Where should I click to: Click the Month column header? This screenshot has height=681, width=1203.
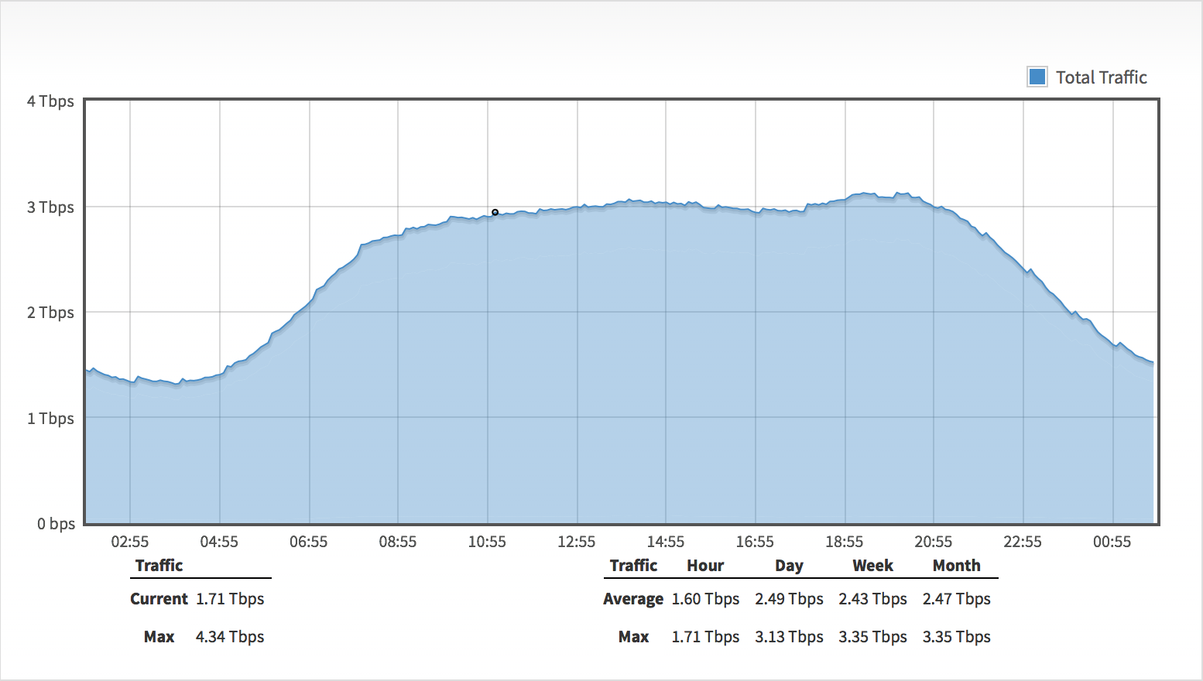point(956,566)
